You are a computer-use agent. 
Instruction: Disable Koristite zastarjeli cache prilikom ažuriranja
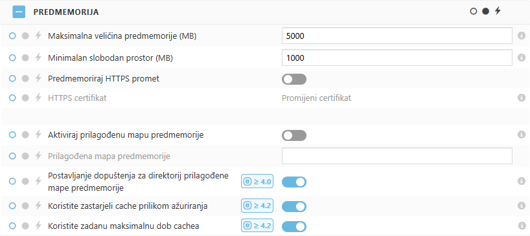point(294,206)
